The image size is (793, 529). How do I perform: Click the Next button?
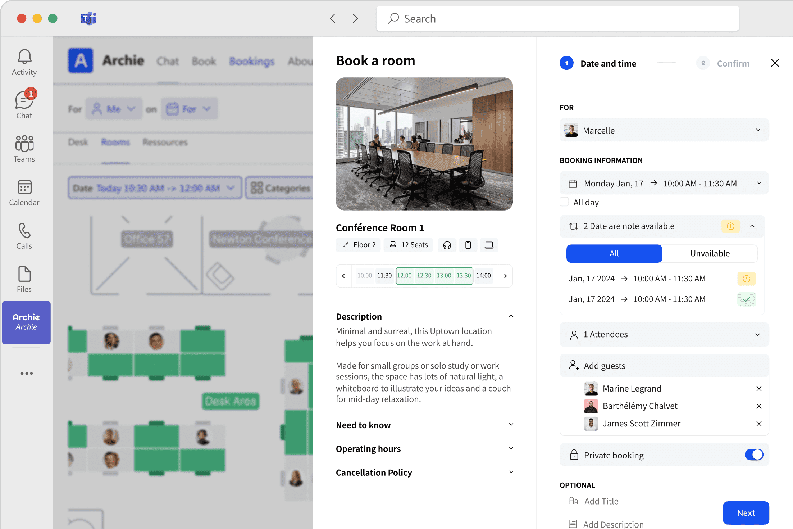point(746,513)
